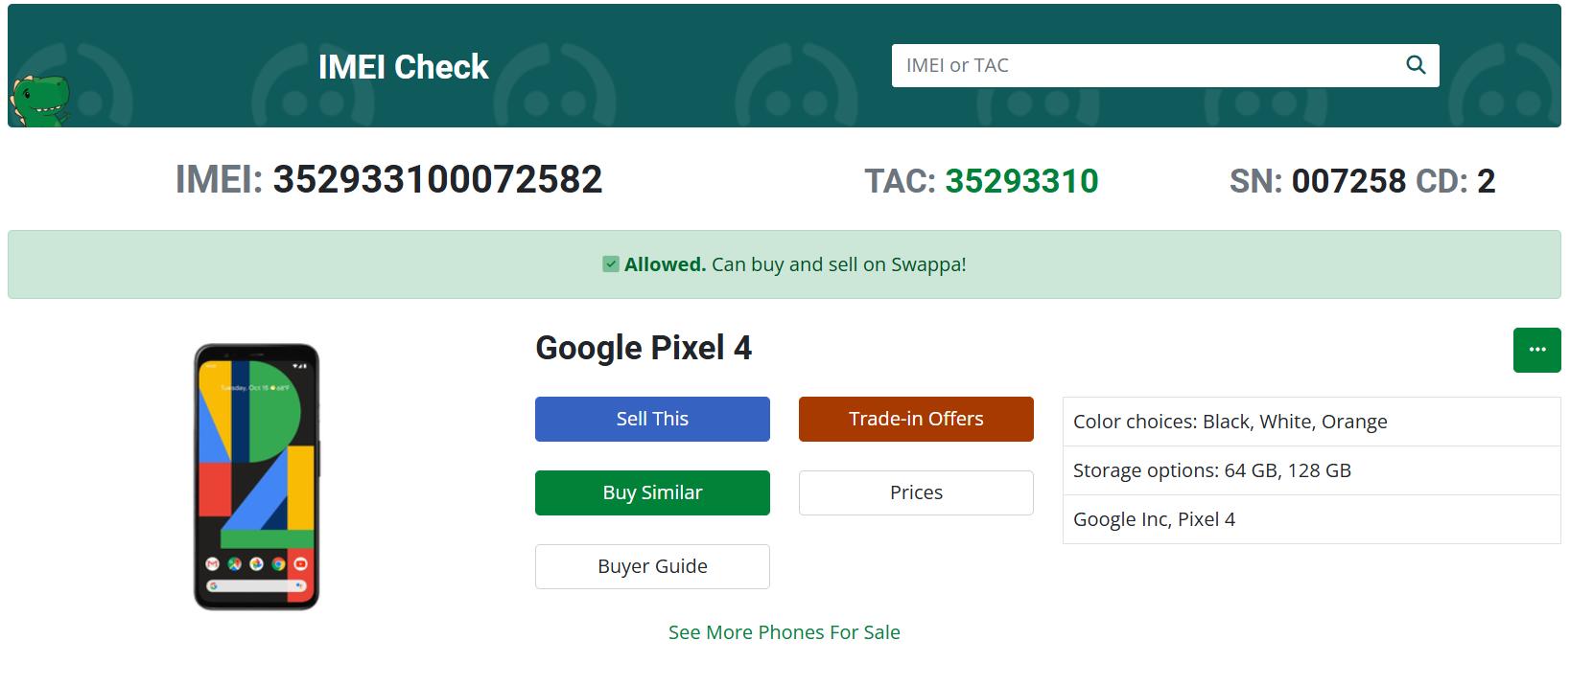Click the green dinosaur mascot logo

[40, 100]
